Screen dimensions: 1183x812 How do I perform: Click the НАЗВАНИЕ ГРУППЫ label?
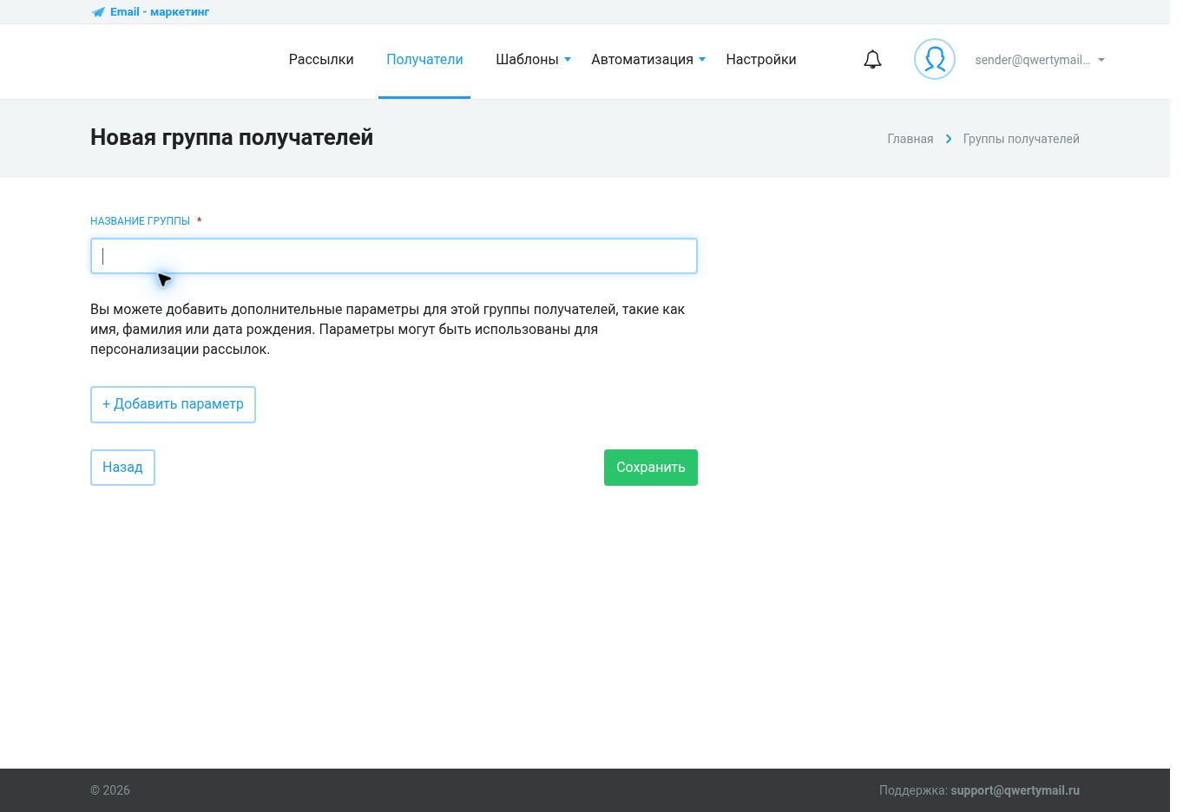[140, 221]
